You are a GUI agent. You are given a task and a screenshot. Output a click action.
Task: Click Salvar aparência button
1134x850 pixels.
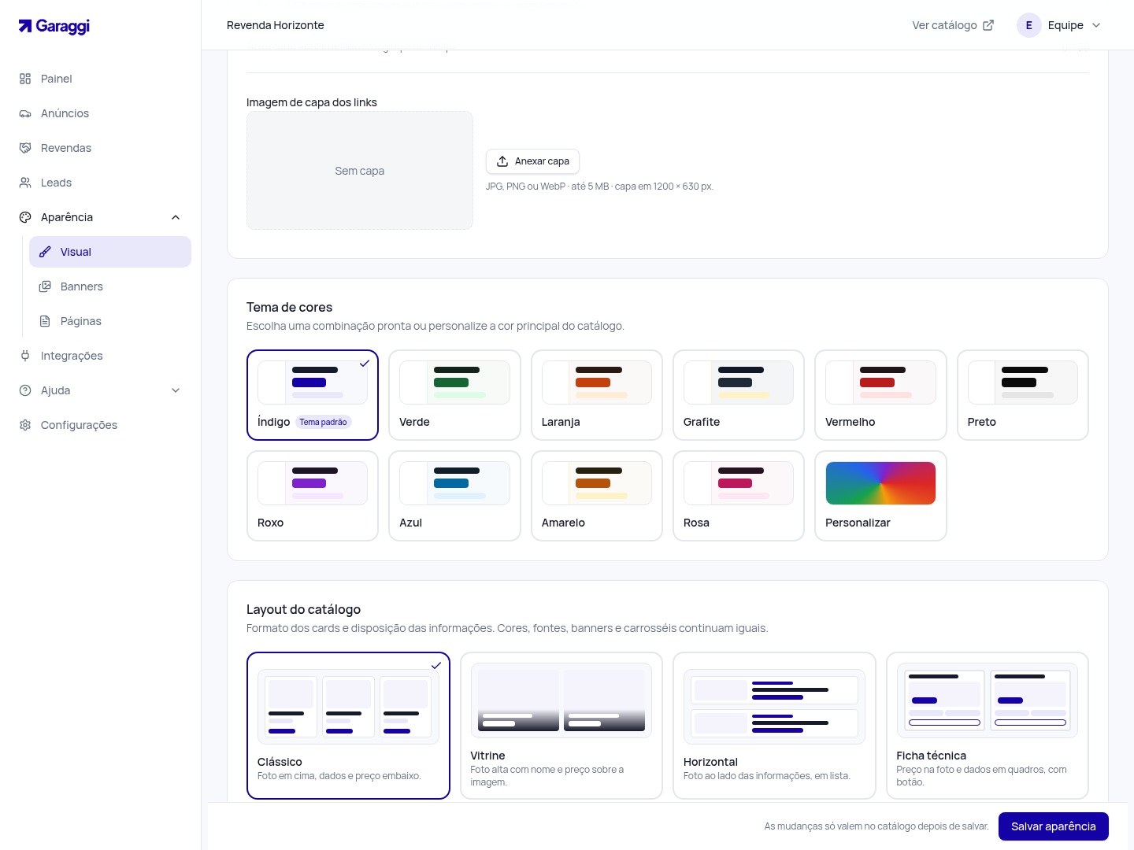click(x=1054, y=826)
